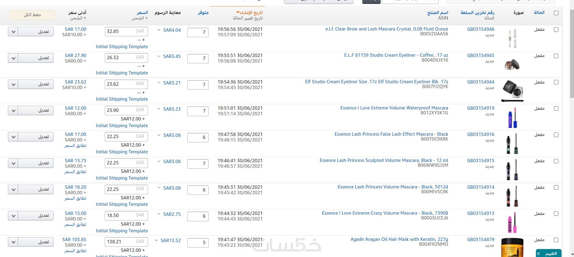Open Initial Shipping Template for e.l.f. Clear Brow
574x257 pixels.
coord(122,47)
